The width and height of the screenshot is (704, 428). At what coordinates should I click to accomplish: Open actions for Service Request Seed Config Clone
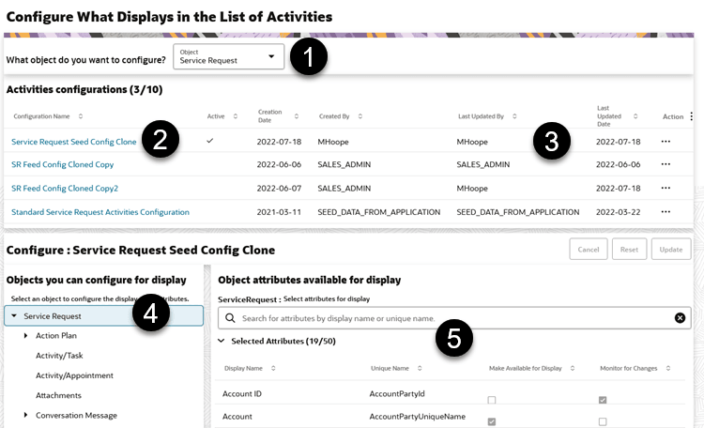(666, 142)
